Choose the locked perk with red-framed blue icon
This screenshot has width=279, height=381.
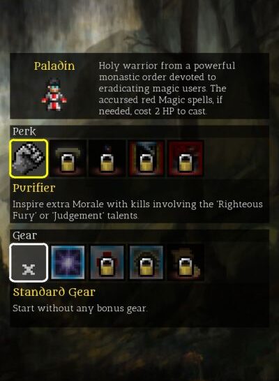(x=146, y=158)
